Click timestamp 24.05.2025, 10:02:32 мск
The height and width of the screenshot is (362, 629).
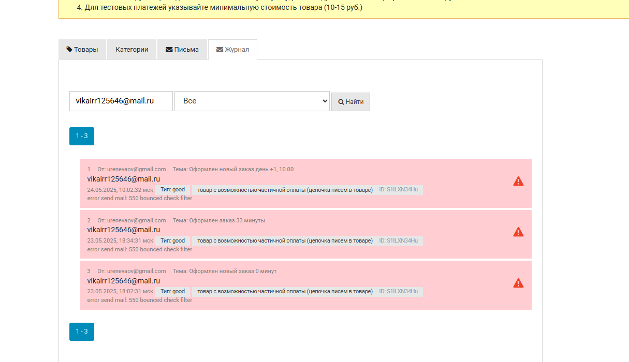120,190
